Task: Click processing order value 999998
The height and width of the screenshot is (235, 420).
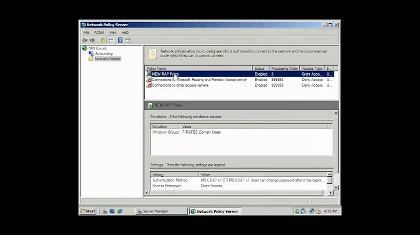Action: point(277,80)
